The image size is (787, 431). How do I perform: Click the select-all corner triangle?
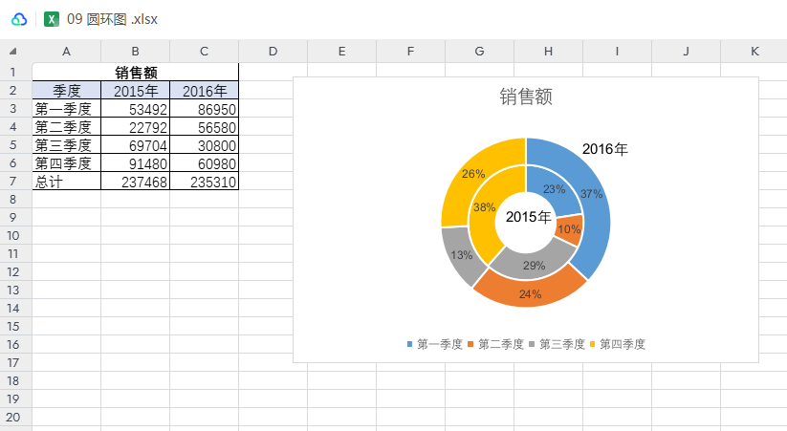[x=13, y=52]
